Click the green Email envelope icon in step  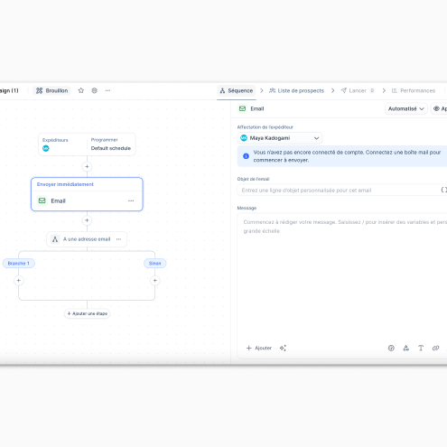pyautogui.click(x=42, y=200)
